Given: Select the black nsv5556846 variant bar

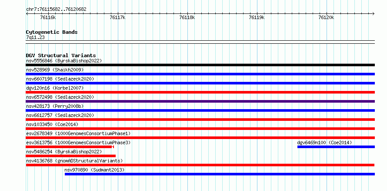Looking at the screenshot, I should 200,65.
